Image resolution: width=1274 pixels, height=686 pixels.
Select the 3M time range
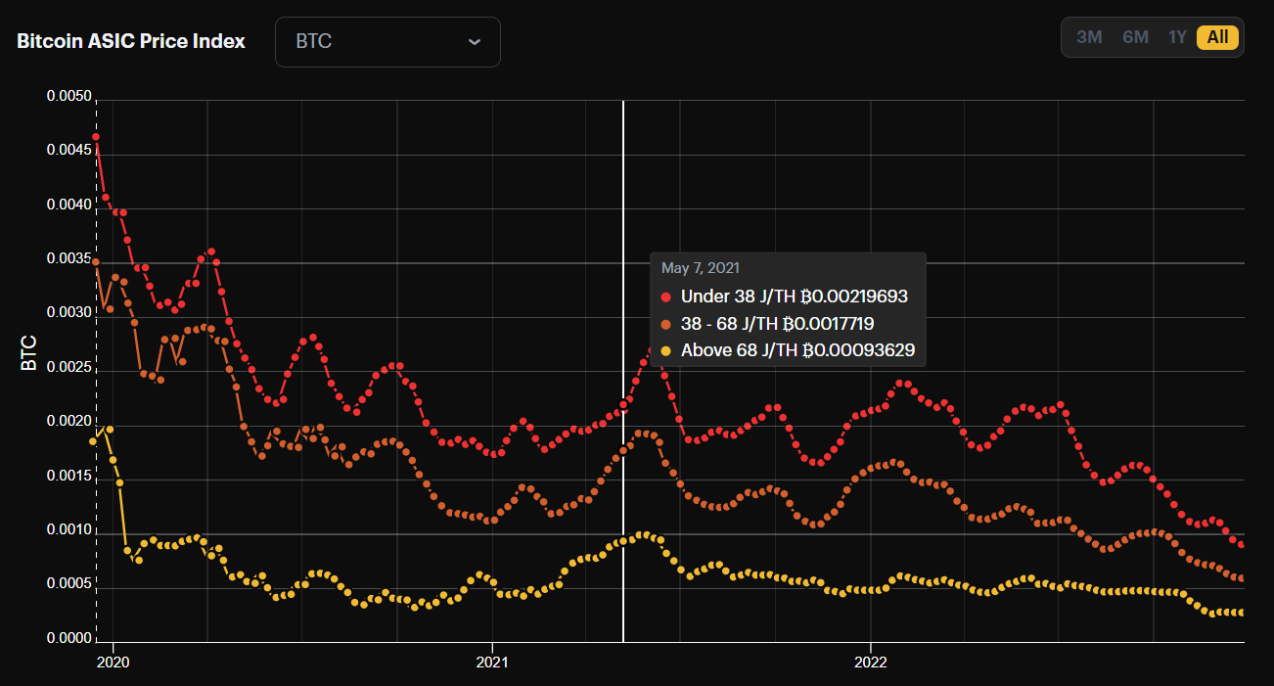coord(1089,37)
